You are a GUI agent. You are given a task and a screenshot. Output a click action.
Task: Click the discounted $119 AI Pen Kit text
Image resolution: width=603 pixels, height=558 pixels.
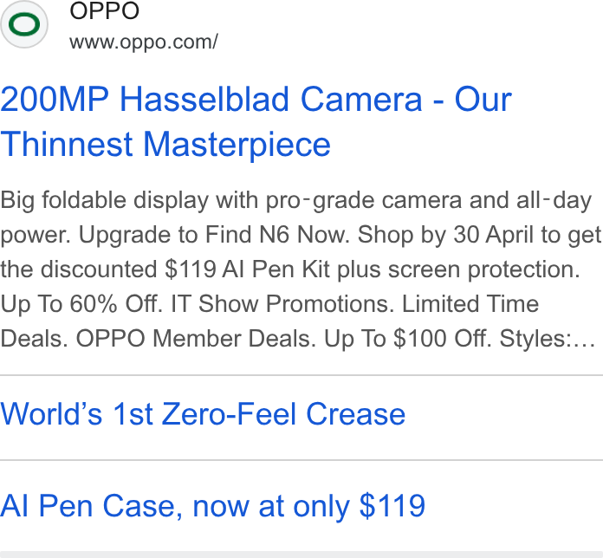(x=185, y=269)
